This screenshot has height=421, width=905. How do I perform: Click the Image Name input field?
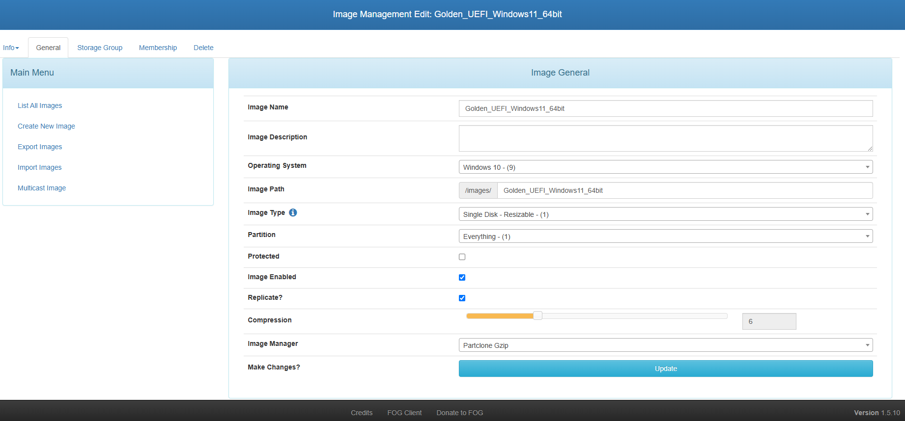coord(666,108)
